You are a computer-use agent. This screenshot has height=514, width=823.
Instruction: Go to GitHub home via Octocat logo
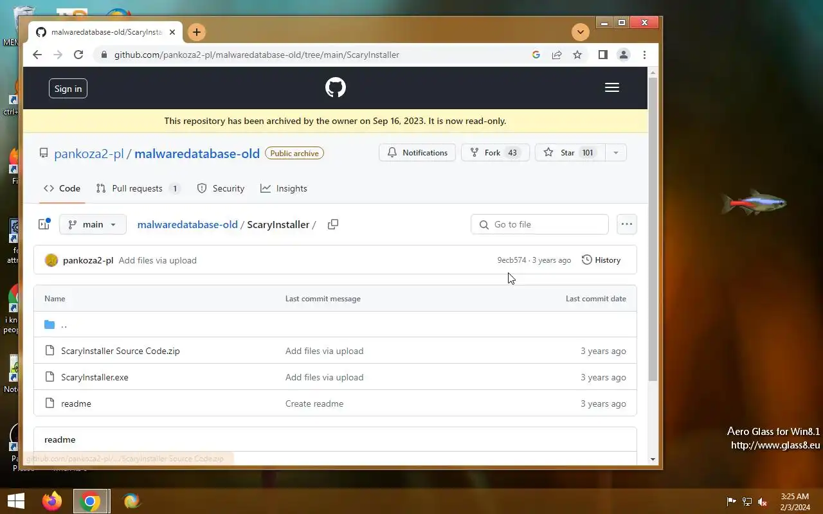click(x=336, y=88)
